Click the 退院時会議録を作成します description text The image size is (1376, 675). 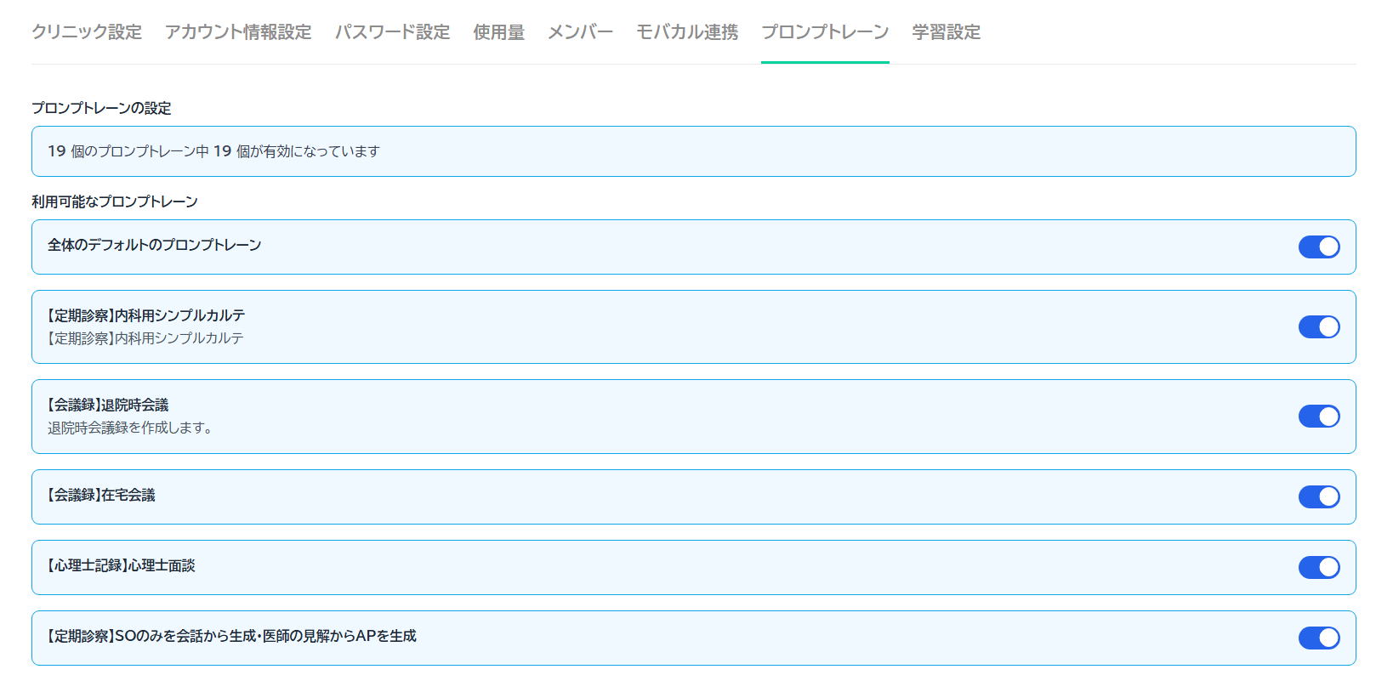tap(129, 428)
